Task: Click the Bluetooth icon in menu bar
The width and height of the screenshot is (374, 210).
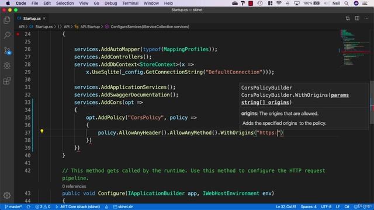Action: click(288, 3)
